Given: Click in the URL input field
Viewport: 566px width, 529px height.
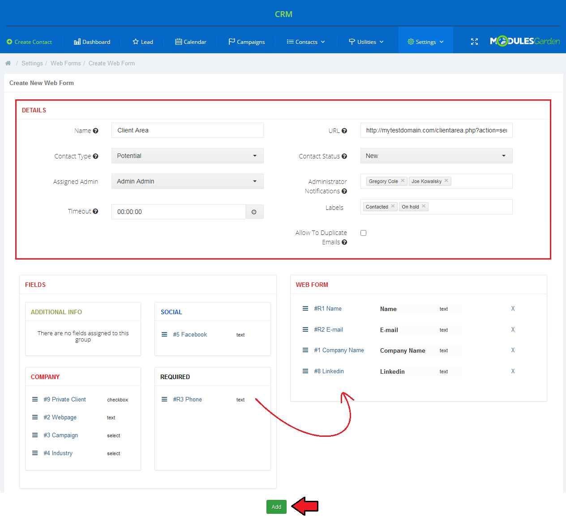Looking at the screenshot, I should coord(437,130).
